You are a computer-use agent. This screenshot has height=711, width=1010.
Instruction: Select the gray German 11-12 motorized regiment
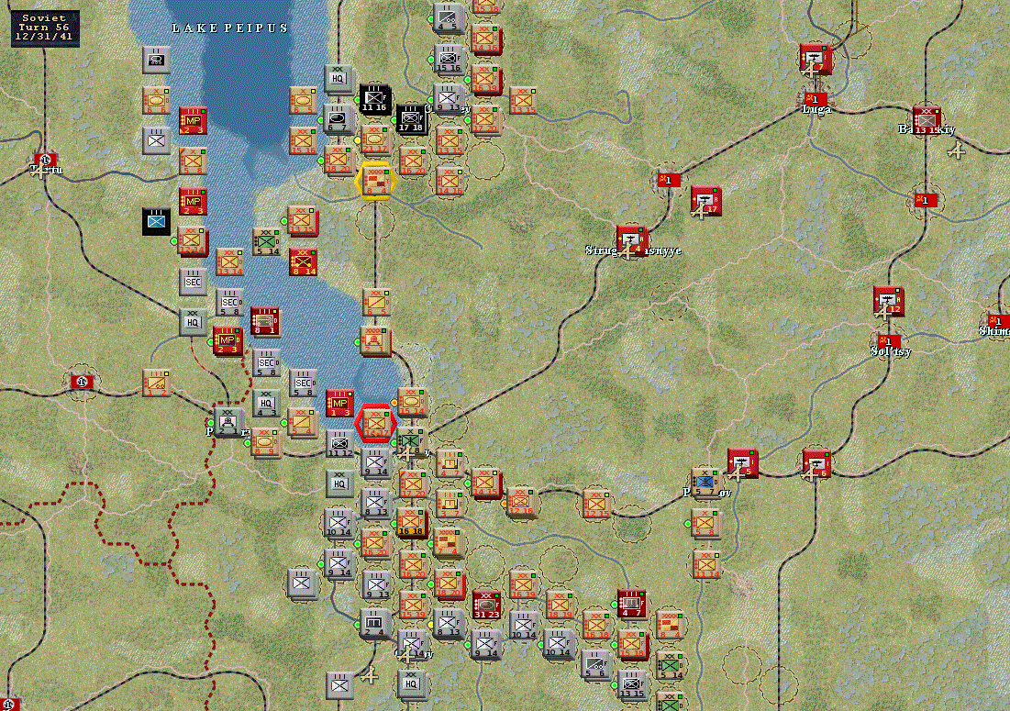point(339,444)
